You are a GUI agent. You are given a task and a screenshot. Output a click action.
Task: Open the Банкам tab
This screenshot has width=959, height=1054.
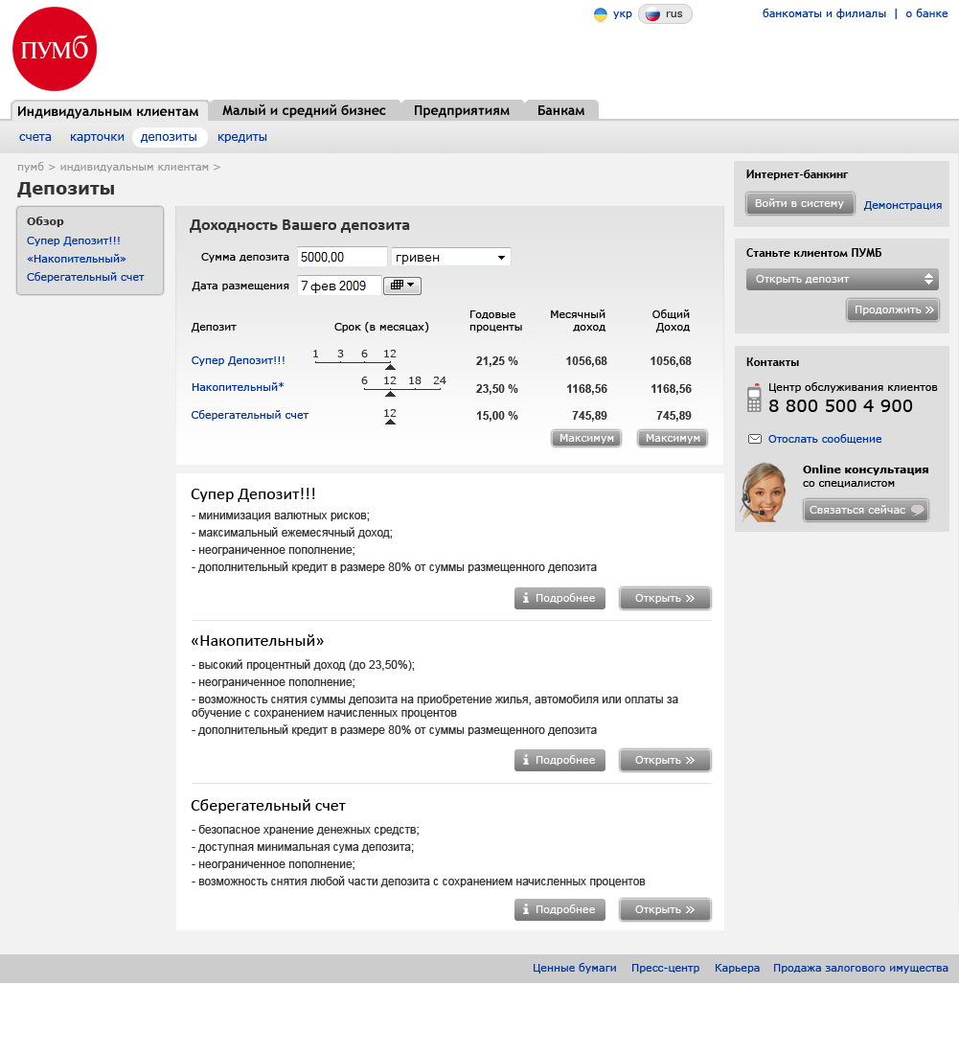pos(561,110)
